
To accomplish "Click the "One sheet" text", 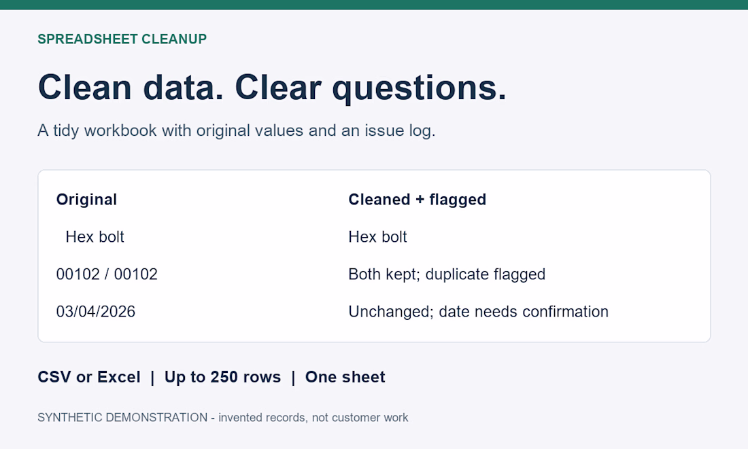I will [345, 377].
